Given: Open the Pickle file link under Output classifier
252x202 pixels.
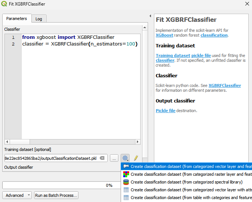Looking at the screenshot, I should (x=165, y=111).
